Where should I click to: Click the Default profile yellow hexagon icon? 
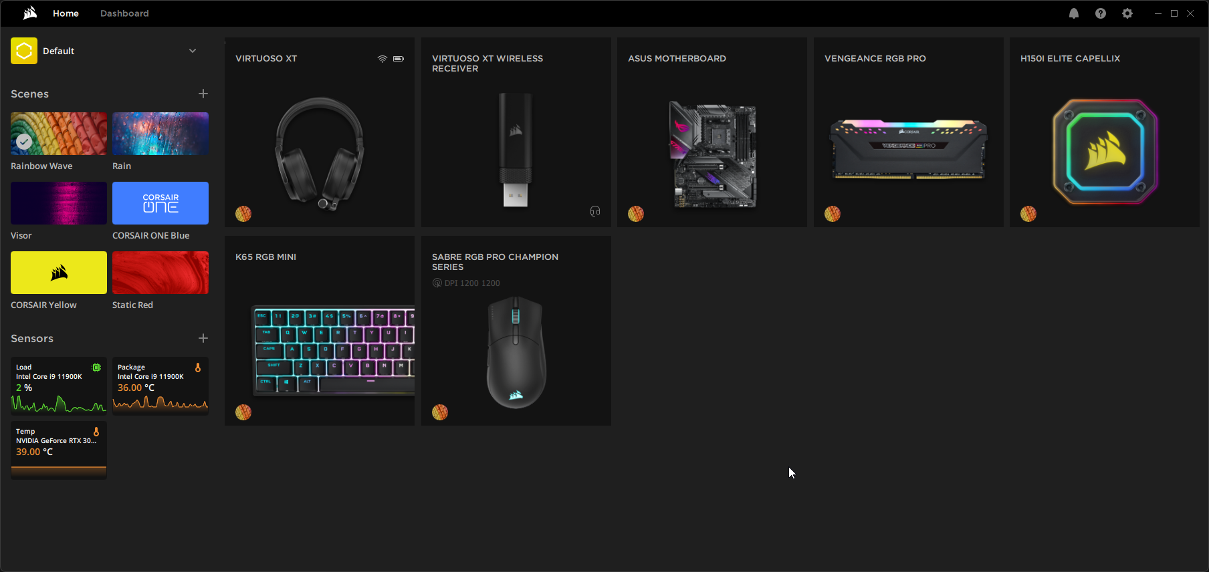click(24, 51)
